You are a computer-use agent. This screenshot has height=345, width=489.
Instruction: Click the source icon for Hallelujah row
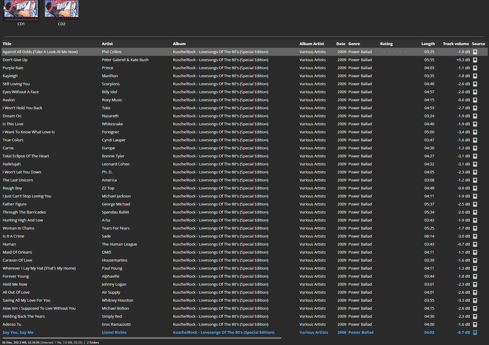point(475,164)
